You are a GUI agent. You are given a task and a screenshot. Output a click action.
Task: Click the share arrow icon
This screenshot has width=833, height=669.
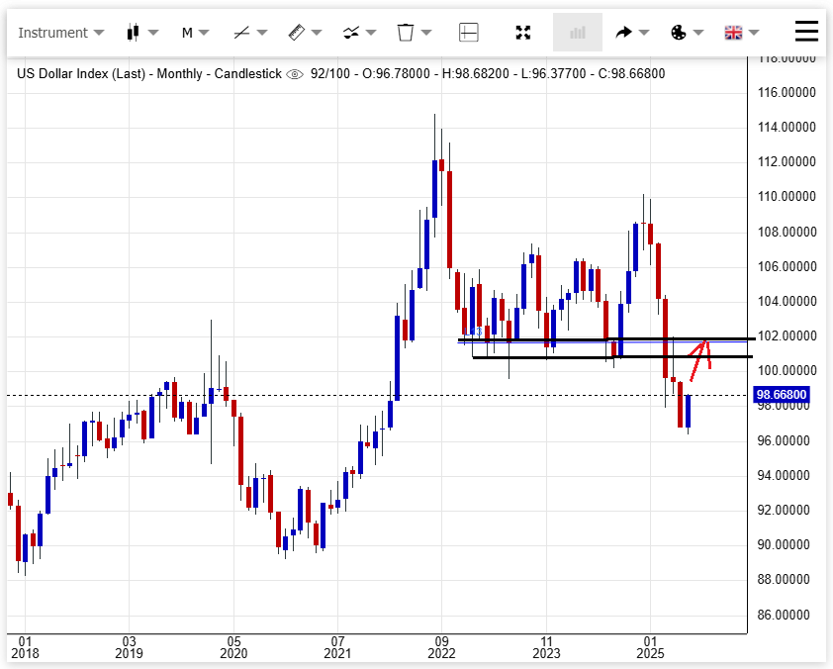click(x=624, y=33)
